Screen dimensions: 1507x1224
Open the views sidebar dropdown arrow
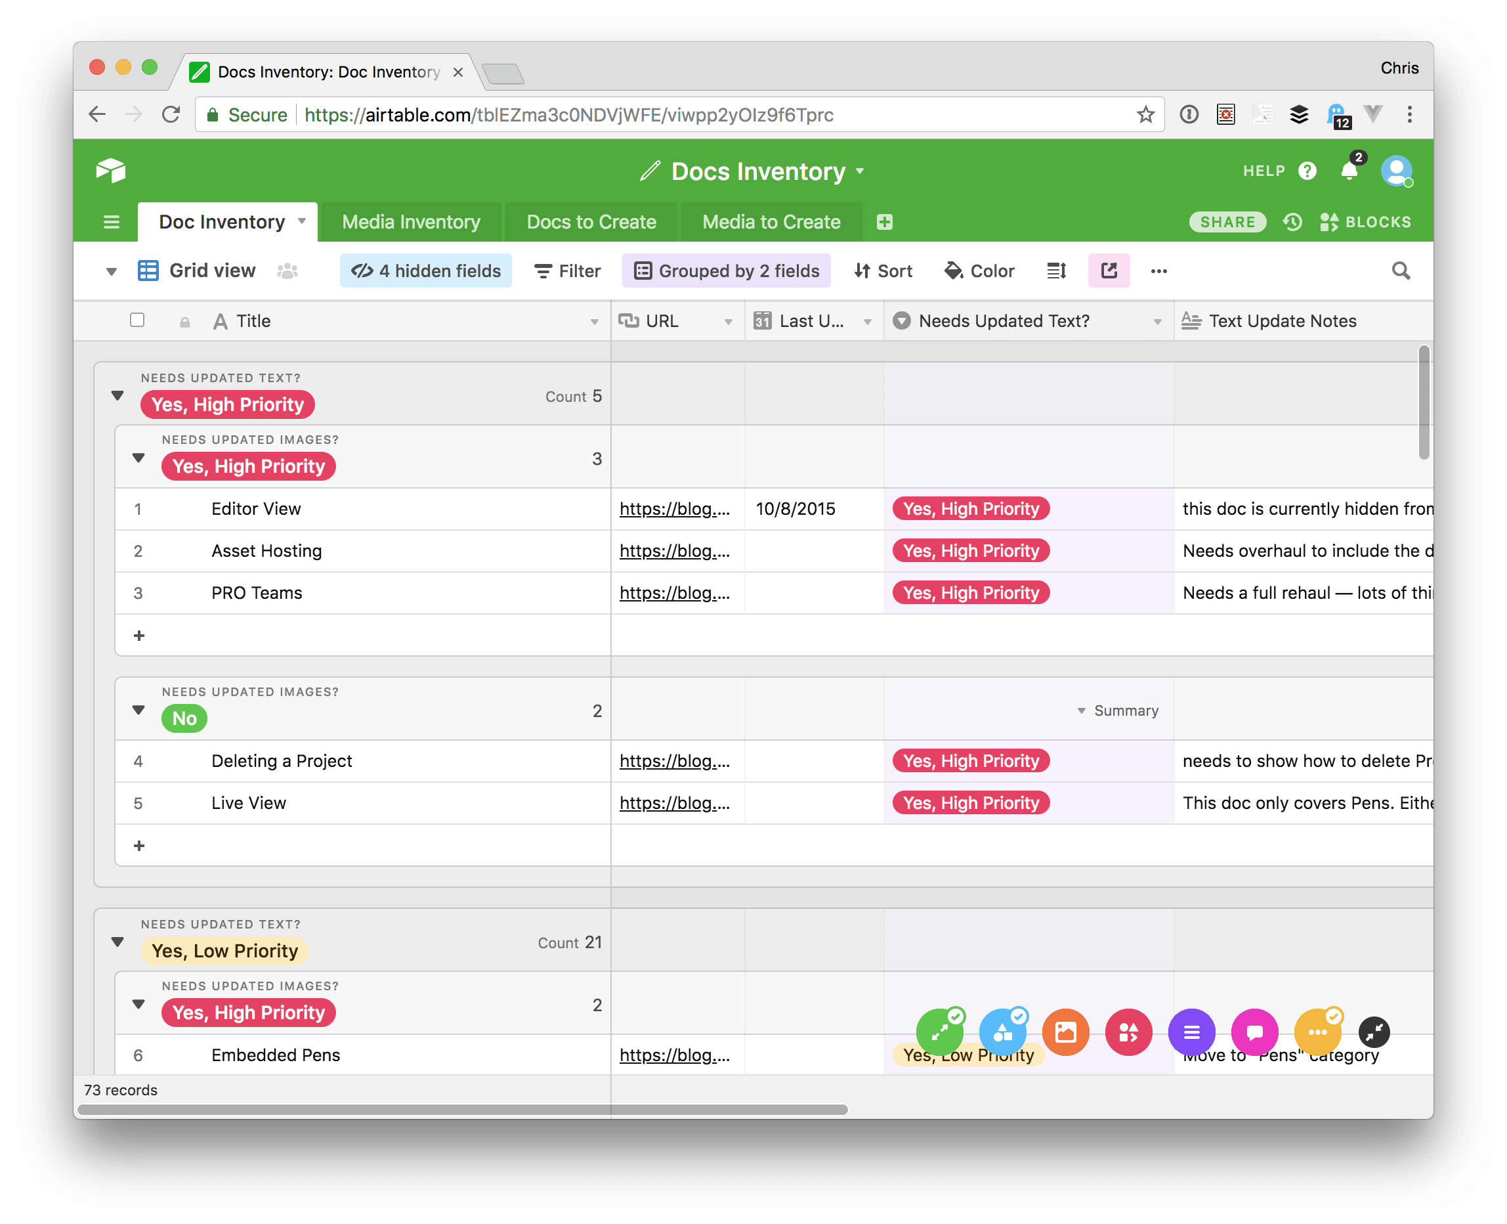(111, 271)
